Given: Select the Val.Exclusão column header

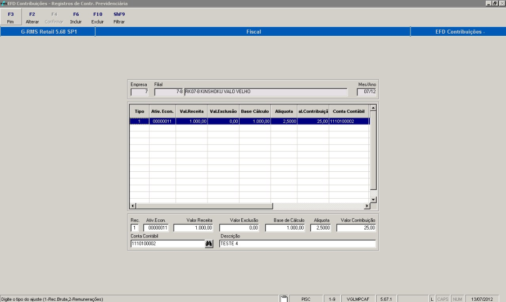Looking at the screenshot, I should (223, 111).
